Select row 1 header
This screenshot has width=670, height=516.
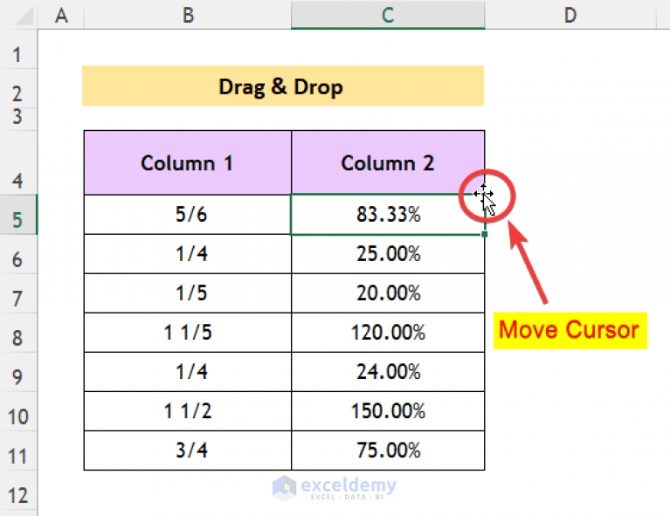pos(18,49)
